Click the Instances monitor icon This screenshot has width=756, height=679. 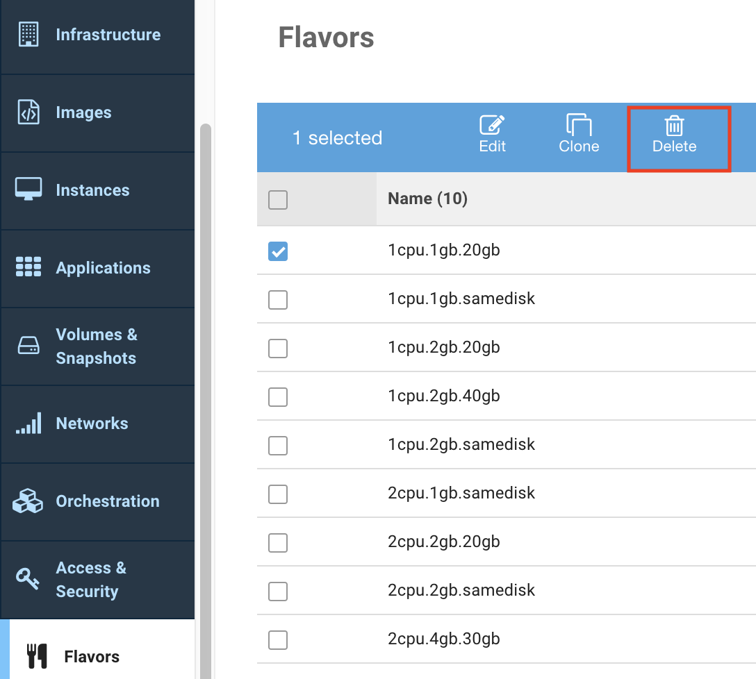tap(28, 190)
